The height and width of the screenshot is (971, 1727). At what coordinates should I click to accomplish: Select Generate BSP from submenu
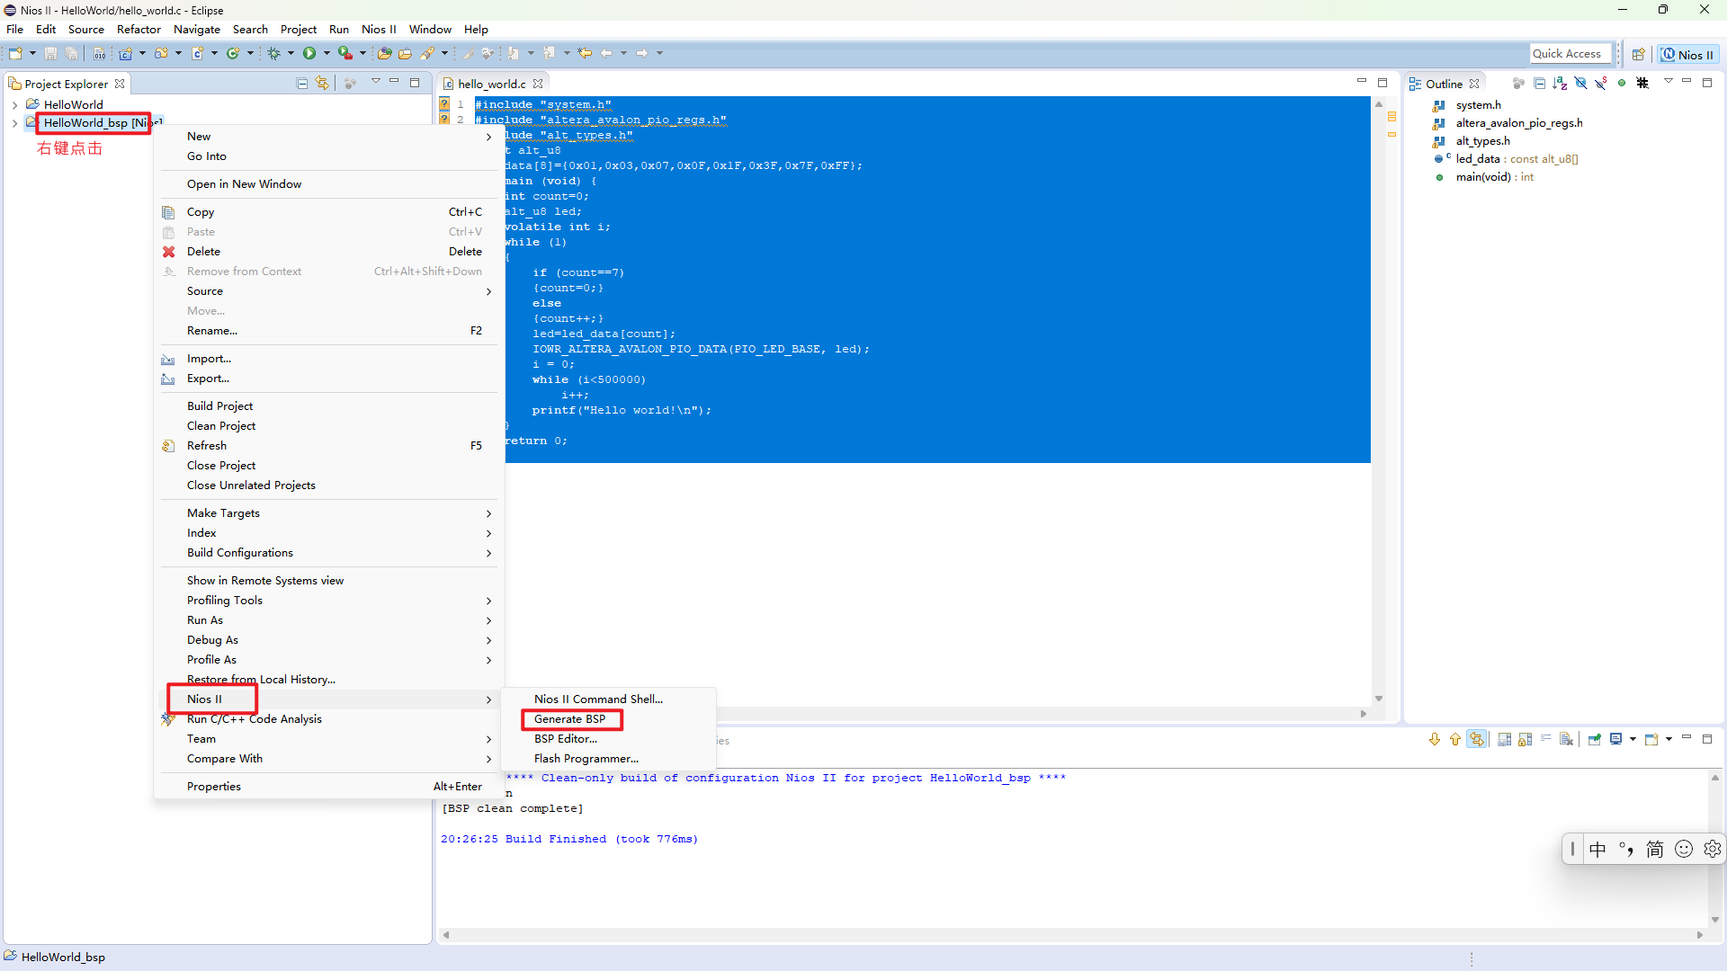(569, 719)
